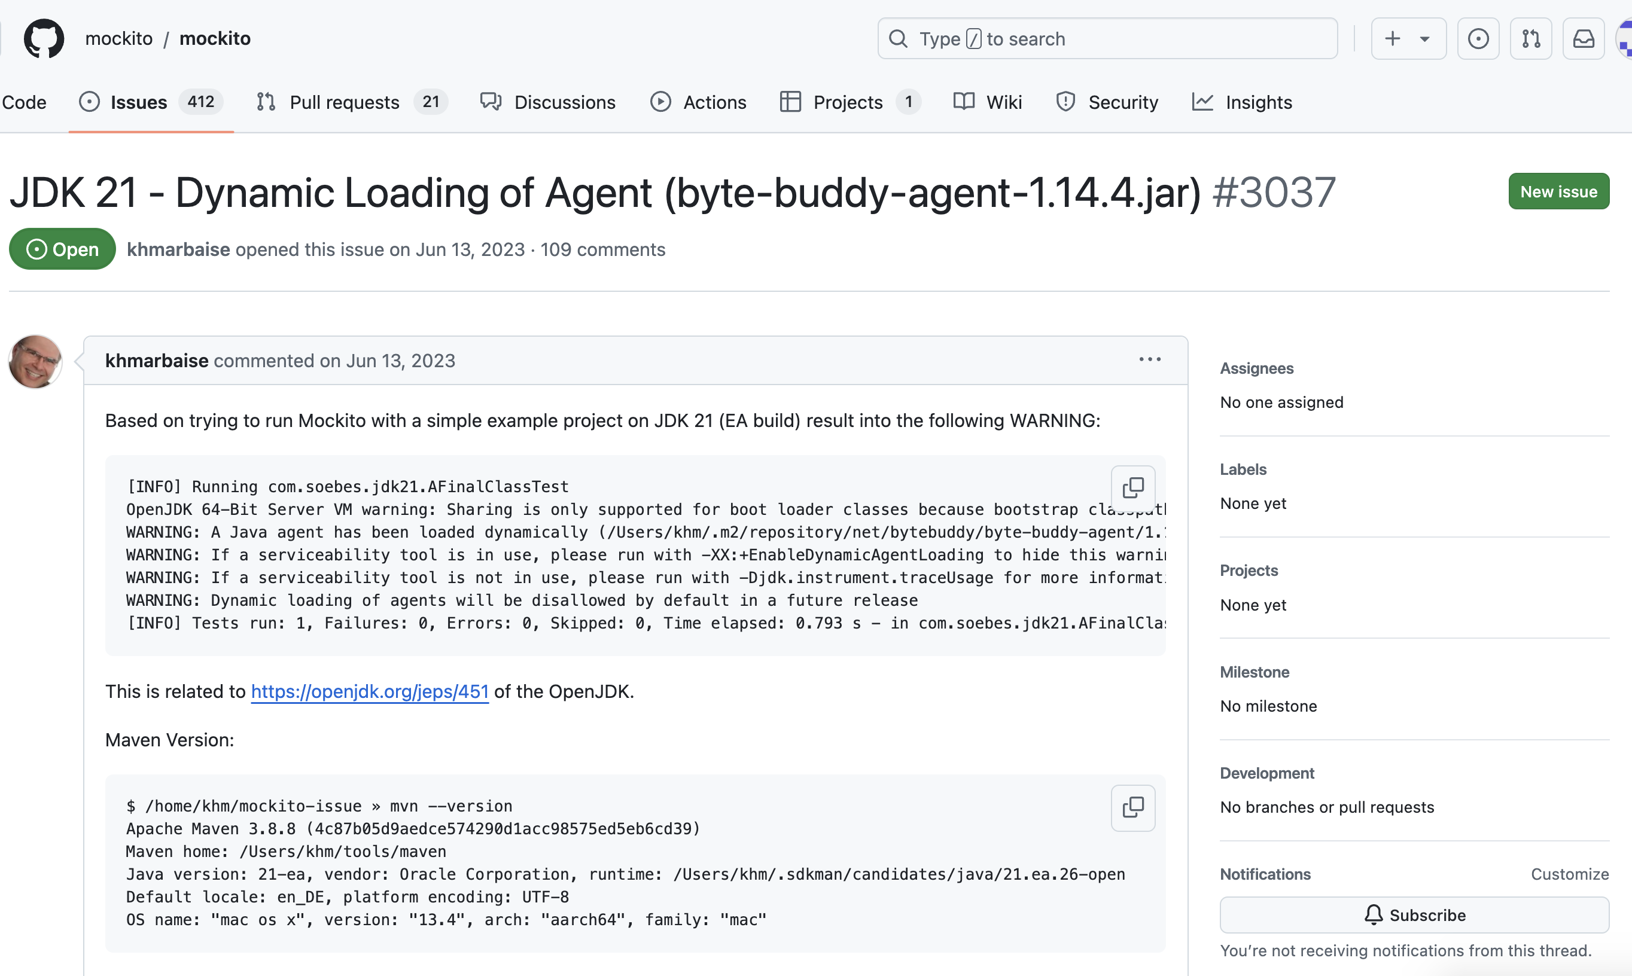Click the 'No one assigned' text

(x=1281, y=402)
